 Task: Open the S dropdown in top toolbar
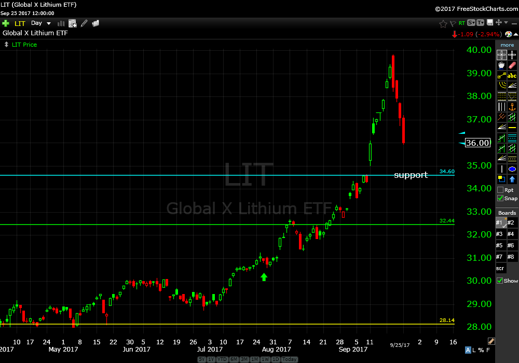(x=471, y=23)
